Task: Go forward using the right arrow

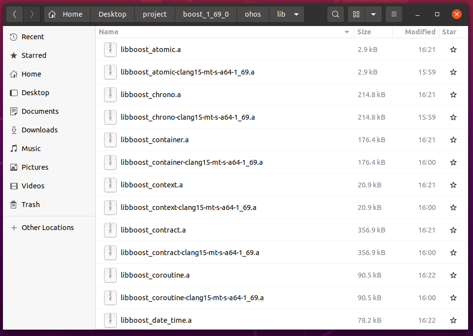Action: 32,14
